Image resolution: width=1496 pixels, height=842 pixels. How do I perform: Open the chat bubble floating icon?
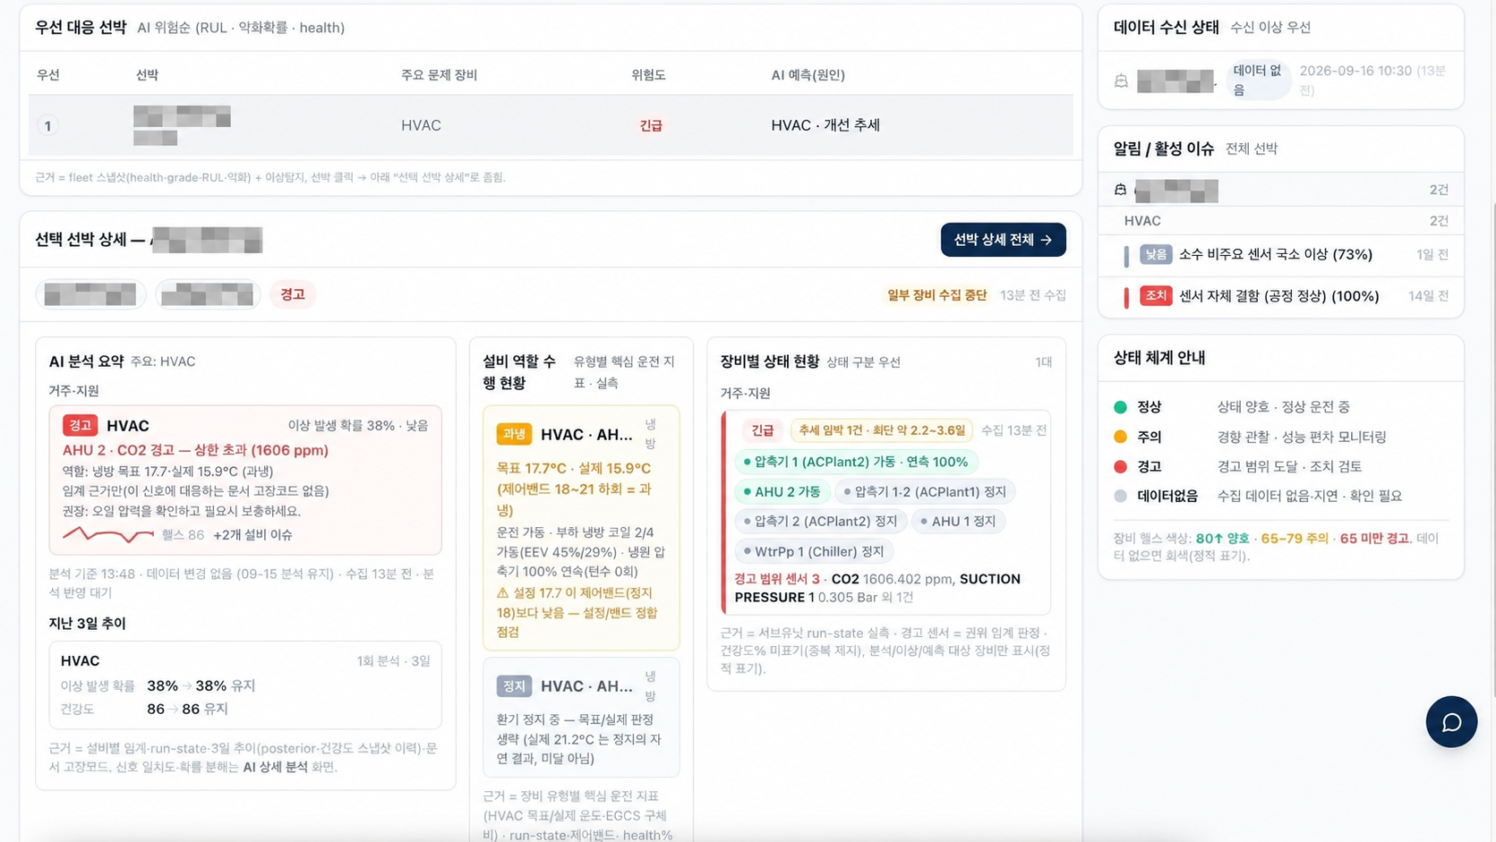point(1451,721)
